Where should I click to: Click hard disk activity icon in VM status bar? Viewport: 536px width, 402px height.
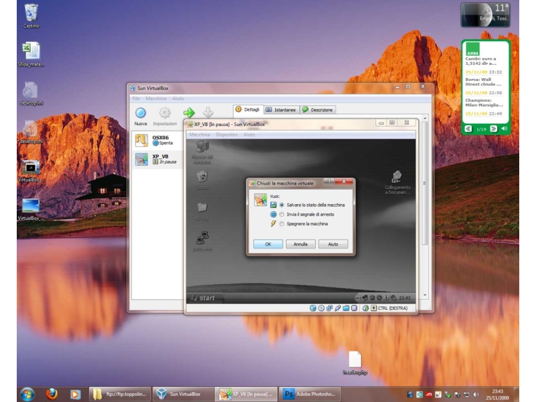[313, 308]
